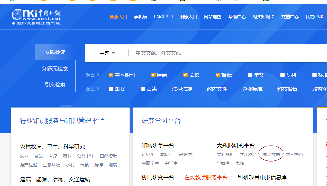Open the 生态环境 link
The width and height of the screenshot is (327, 186).
click(51, 164)
